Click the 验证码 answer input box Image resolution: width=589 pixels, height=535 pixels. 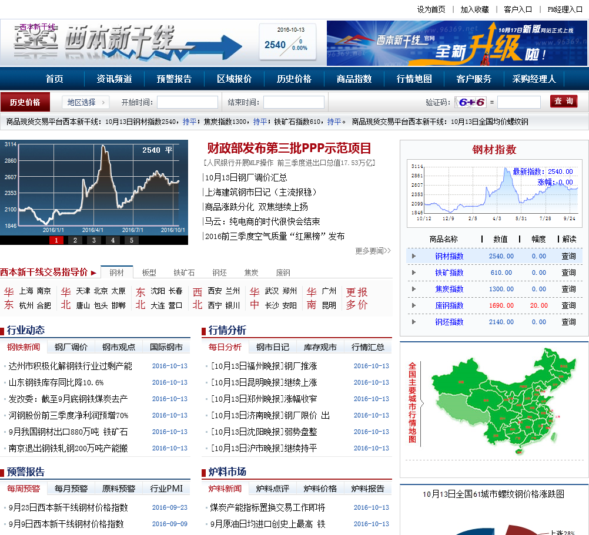tap(519, 102)
